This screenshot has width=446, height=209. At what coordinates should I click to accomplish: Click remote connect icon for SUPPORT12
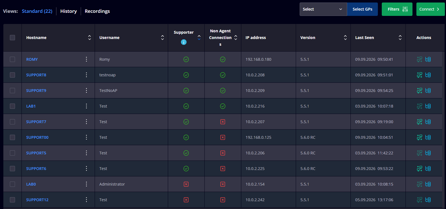(x=419, y=200)
